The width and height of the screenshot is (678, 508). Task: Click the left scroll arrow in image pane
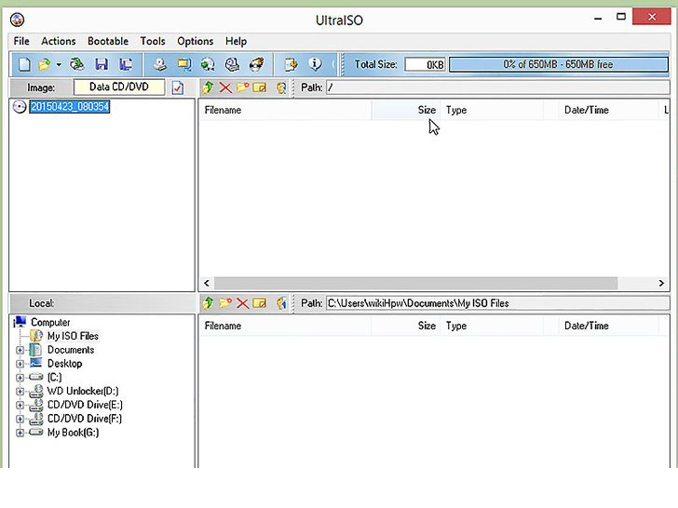[x=207, y=284]
